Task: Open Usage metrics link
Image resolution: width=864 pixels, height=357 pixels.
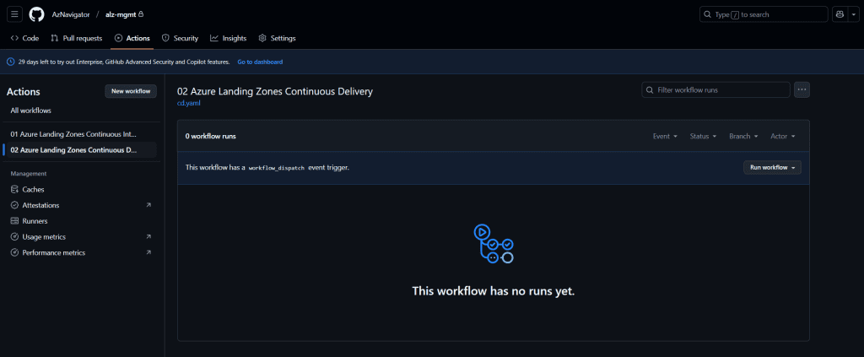Action: [x=44, y=237]
